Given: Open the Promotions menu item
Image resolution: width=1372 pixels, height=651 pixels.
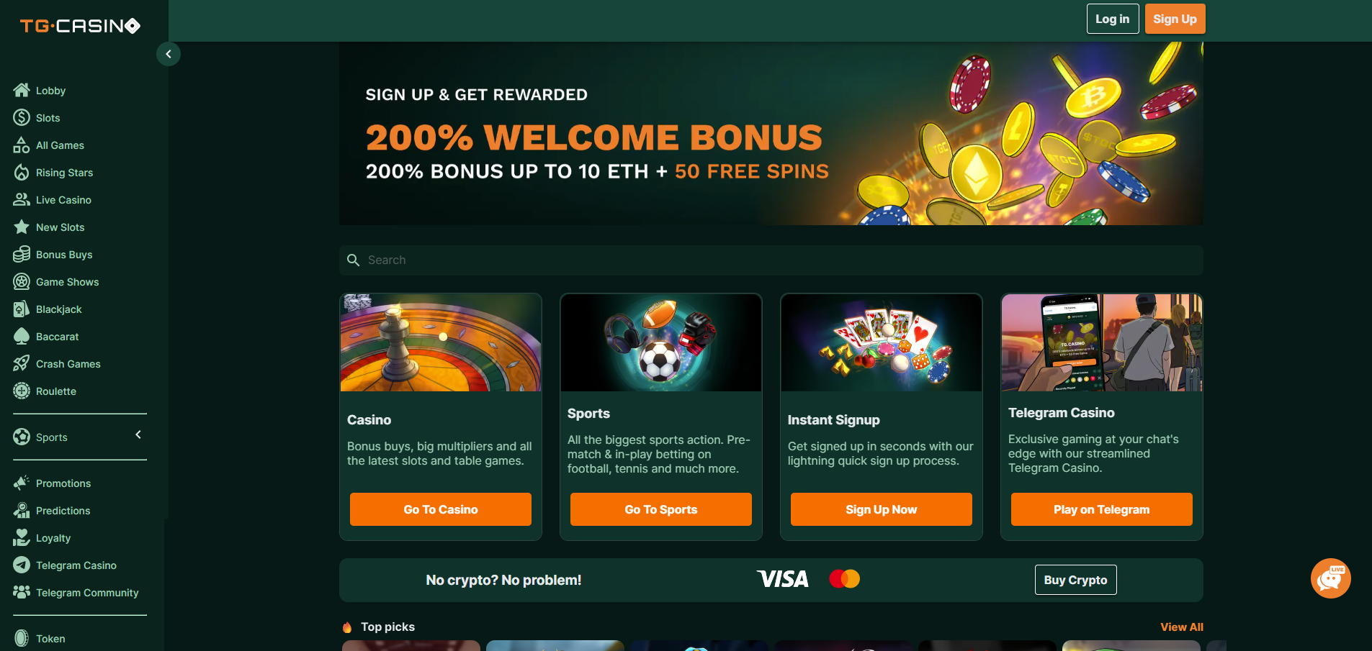Looking at the screenshot, I should pyautogui.click(x=63, y=483).
